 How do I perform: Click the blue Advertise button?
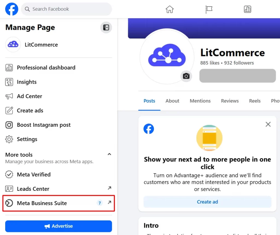59,226
